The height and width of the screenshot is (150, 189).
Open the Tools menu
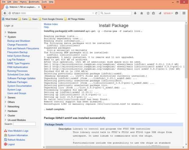[44, 2]
